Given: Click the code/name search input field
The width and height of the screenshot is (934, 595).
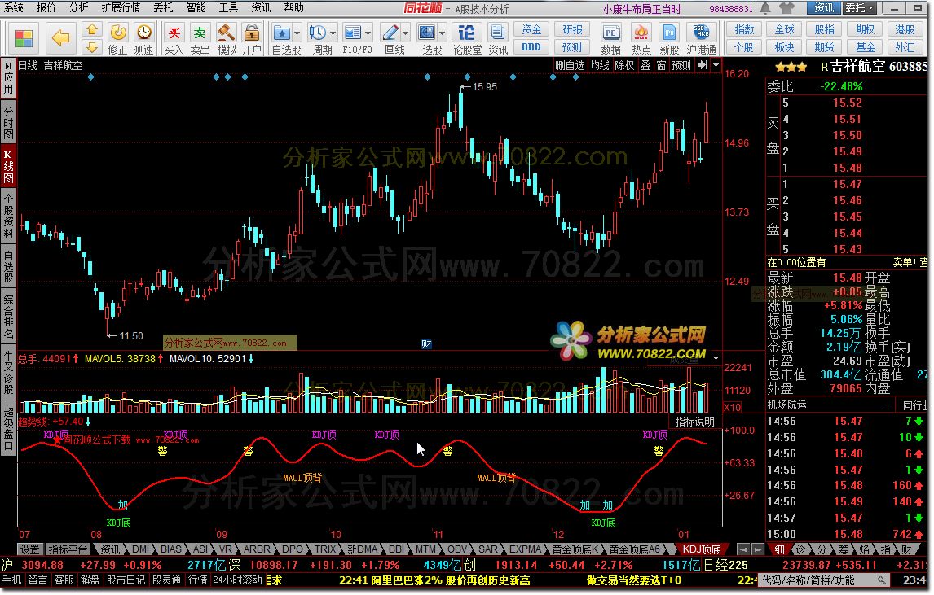Looking at the screenshot, I should (818, 580).
